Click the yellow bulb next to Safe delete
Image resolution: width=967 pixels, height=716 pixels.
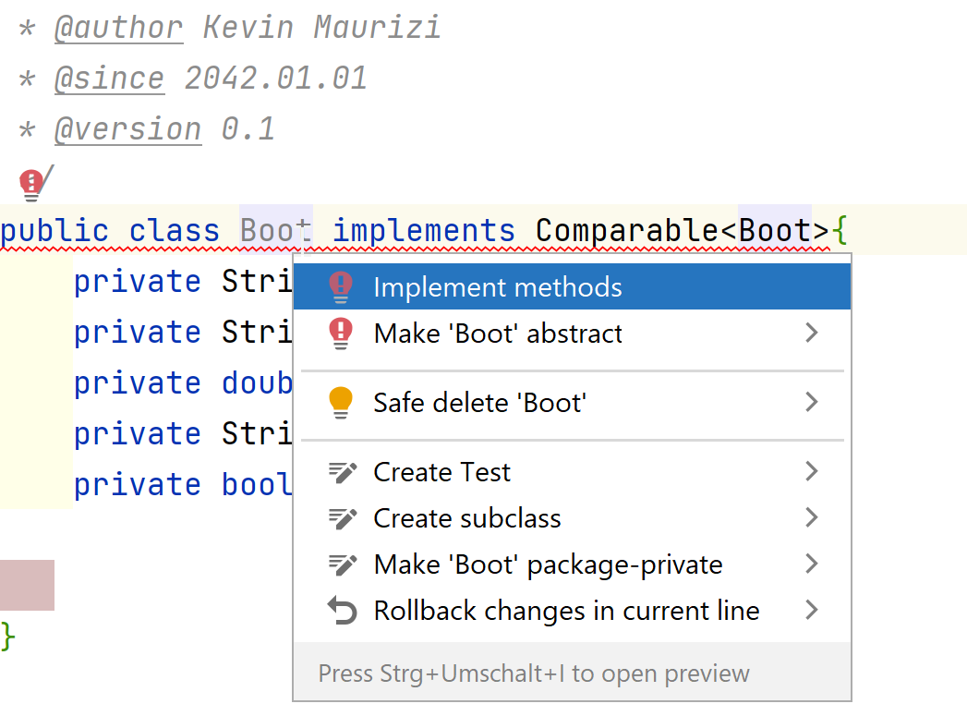[341, 403]
